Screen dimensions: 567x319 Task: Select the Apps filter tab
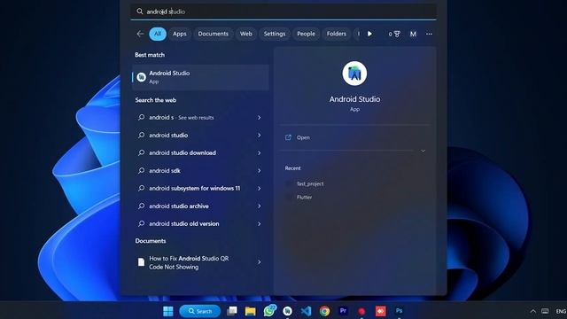180,34
